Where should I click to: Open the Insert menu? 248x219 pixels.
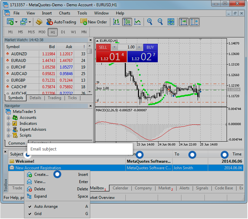click(47, 13)
